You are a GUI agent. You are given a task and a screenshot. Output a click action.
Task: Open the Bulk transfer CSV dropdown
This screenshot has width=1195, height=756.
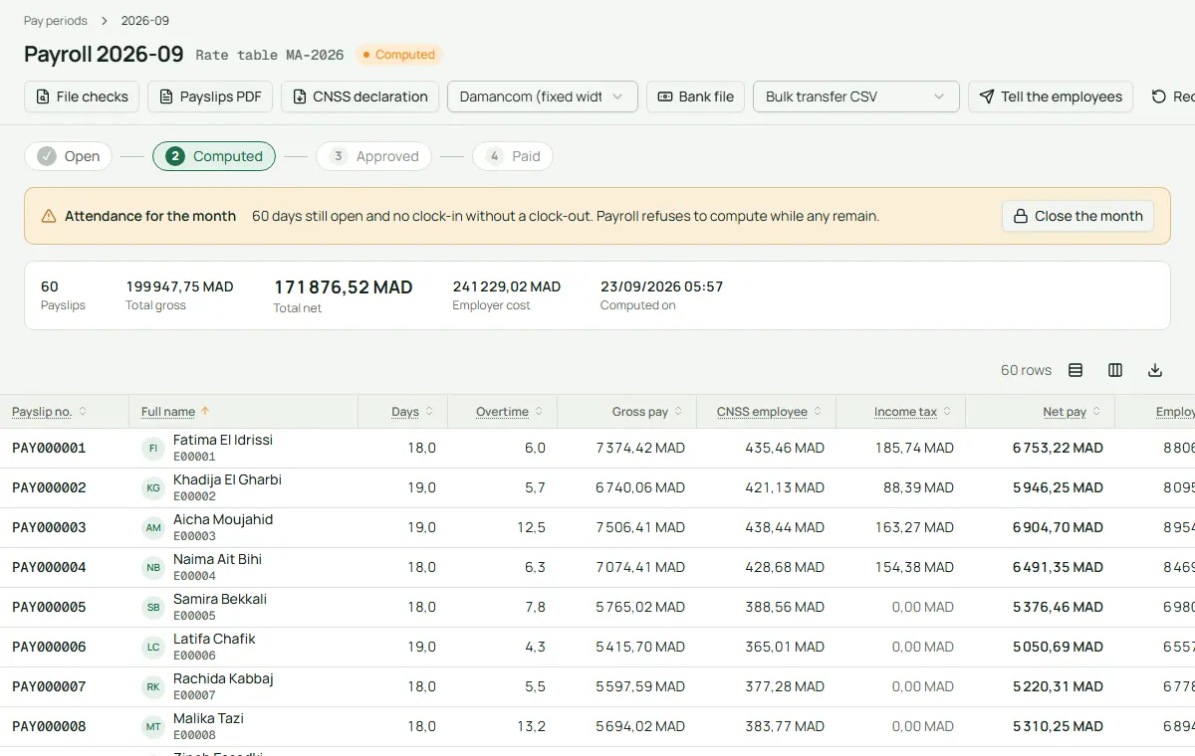coord(856,96)
